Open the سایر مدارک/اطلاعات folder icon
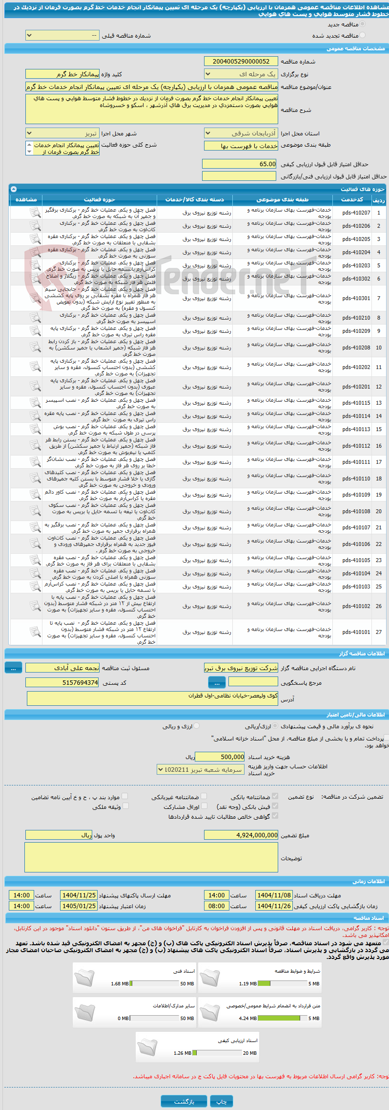389x1110 pixels. (x=84, y=1013)
